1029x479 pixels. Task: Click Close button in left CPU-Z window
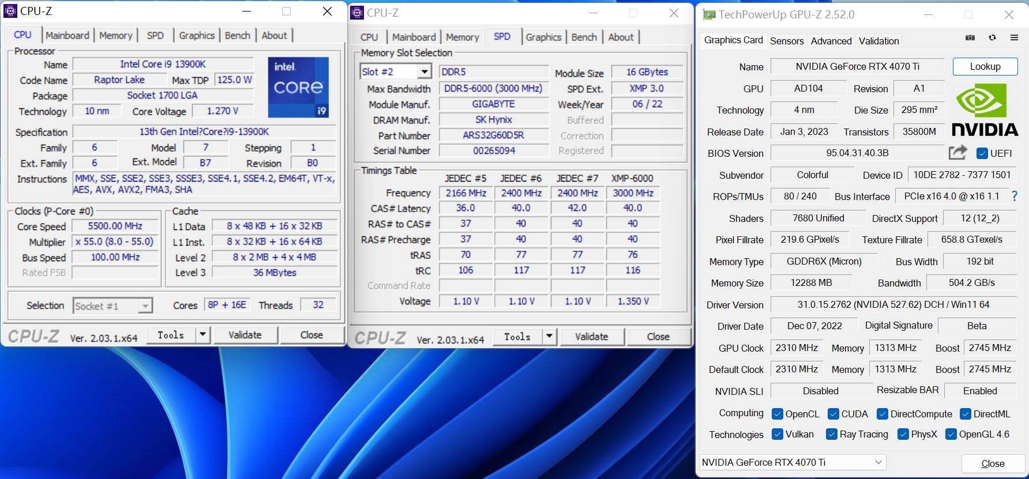point(311,335)
